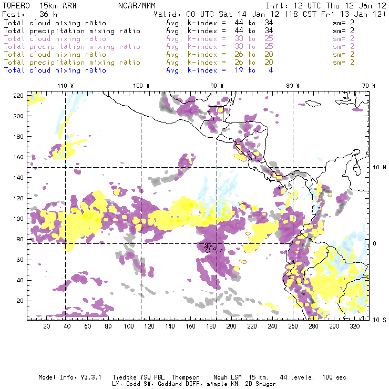Viewport: 389px width, 389px height.
Task: Click the "TORERO 15km ARW" title text
Action: pos(39,6)
